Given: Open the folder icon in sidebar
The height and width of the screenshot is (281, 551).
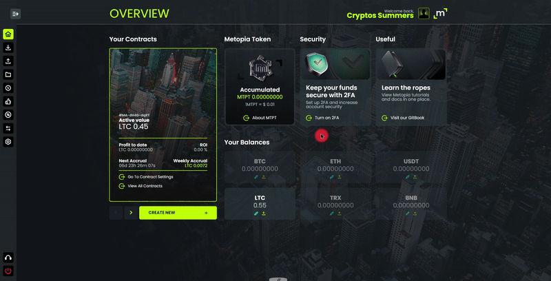Looking at the screenshot, I should coord(8,74).
